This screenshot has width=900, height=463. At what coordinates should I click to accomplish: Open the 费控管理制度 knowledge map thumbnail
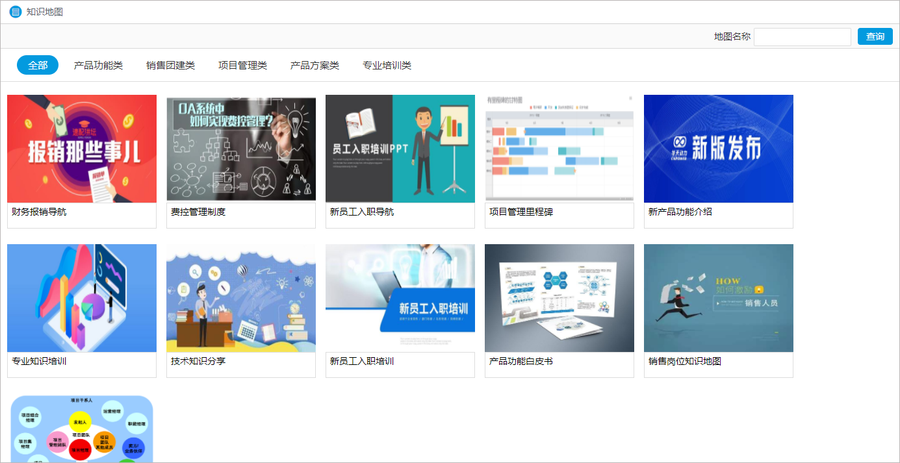[240, 148]
